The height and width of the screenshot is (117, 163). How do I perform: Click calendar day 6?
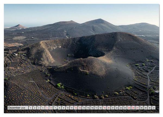pos(51,108)
